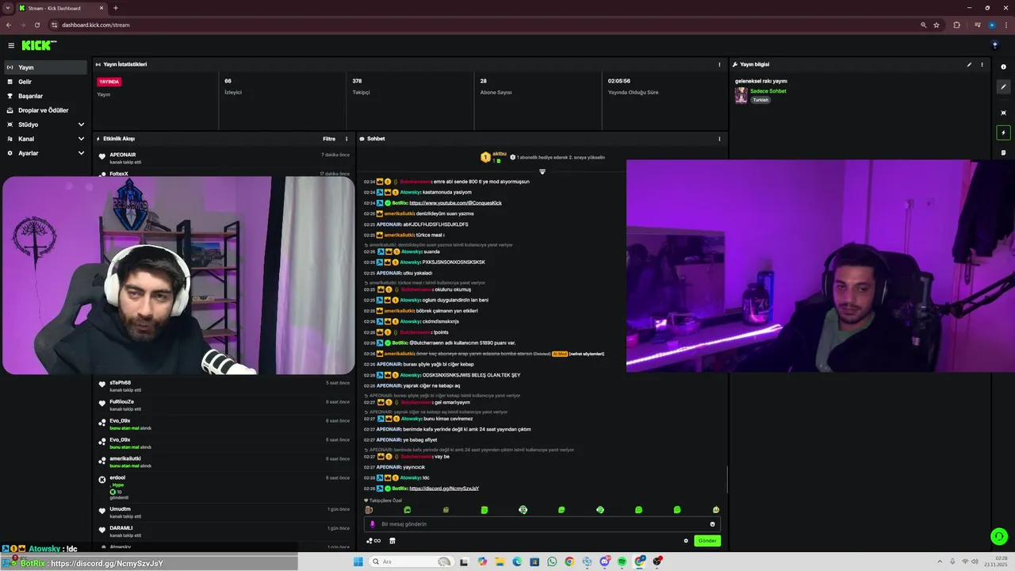Open the emoji picker in message box
Screen dimensions: 1015x571
[x=712, y=524]
